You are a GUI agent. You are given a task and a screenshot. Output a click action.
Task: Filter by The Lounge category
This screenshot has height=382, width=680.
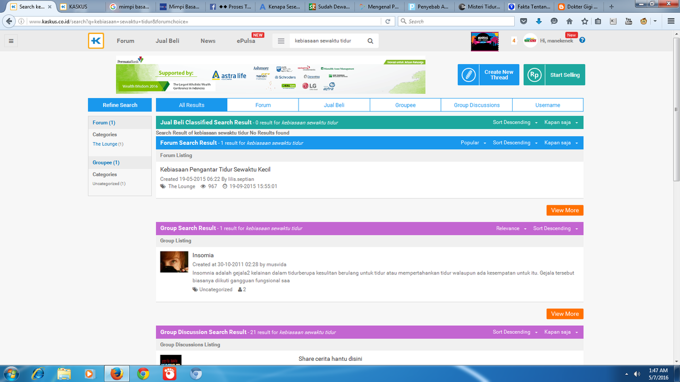pyautogui.click(x=105, y=144)
